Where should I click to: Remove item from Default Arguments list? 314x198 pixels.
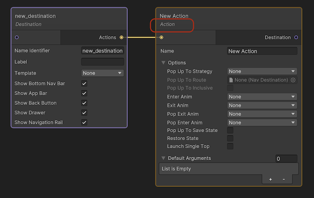284,179
